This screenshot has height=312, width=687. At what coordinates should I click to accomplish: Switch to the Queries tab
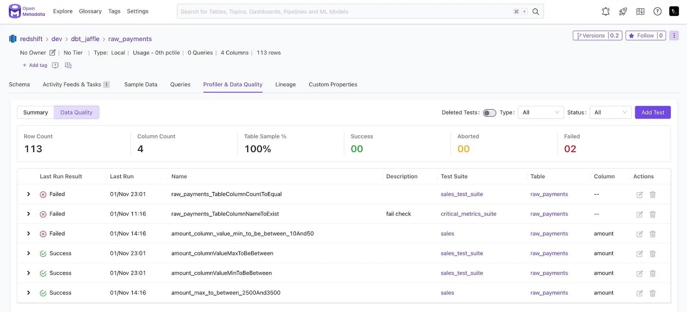coord(180,84)
